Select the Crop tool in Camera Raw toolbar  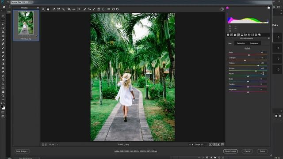tap(69, 9)
